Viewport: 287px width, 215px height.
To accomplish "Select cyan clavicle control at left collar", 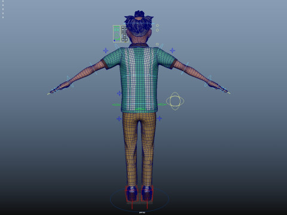I will [117, 46].
